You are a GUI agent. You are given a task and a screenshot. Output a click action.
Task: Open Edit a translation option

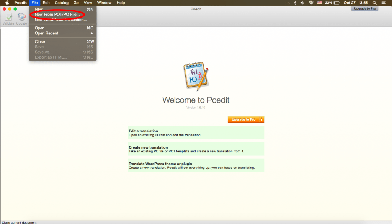click(196, 132)
